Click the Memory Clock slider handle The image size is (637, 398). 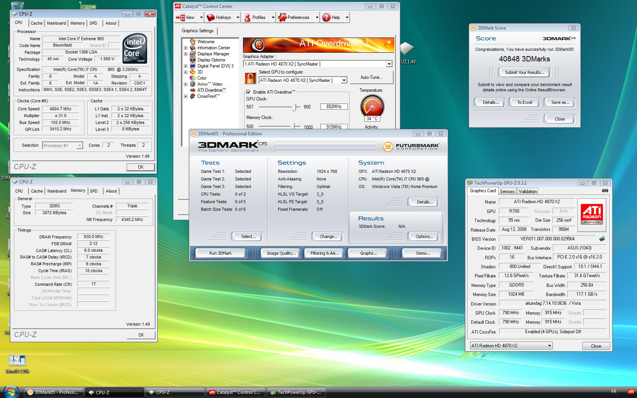(x=294, y=126)
